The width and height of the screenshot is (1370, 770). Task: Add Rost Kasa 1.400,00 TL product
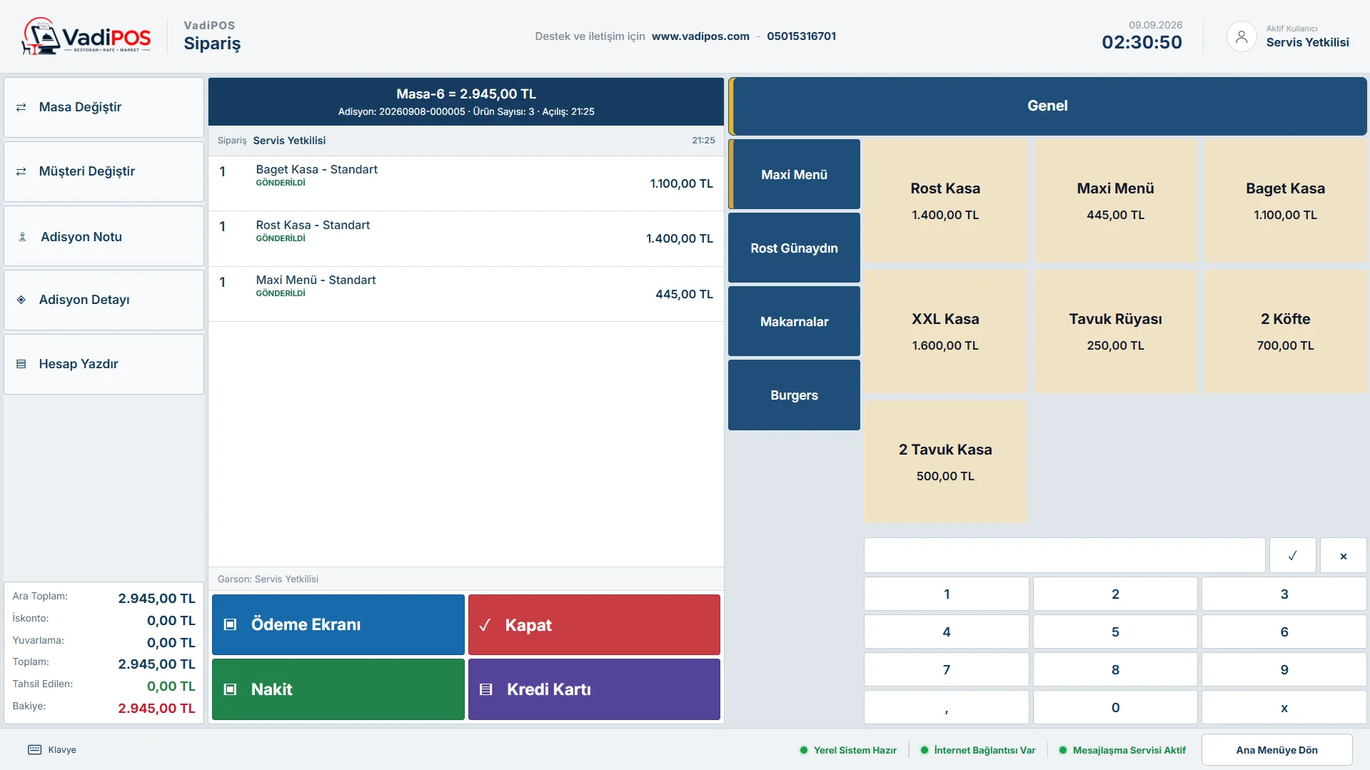[945, 201]
